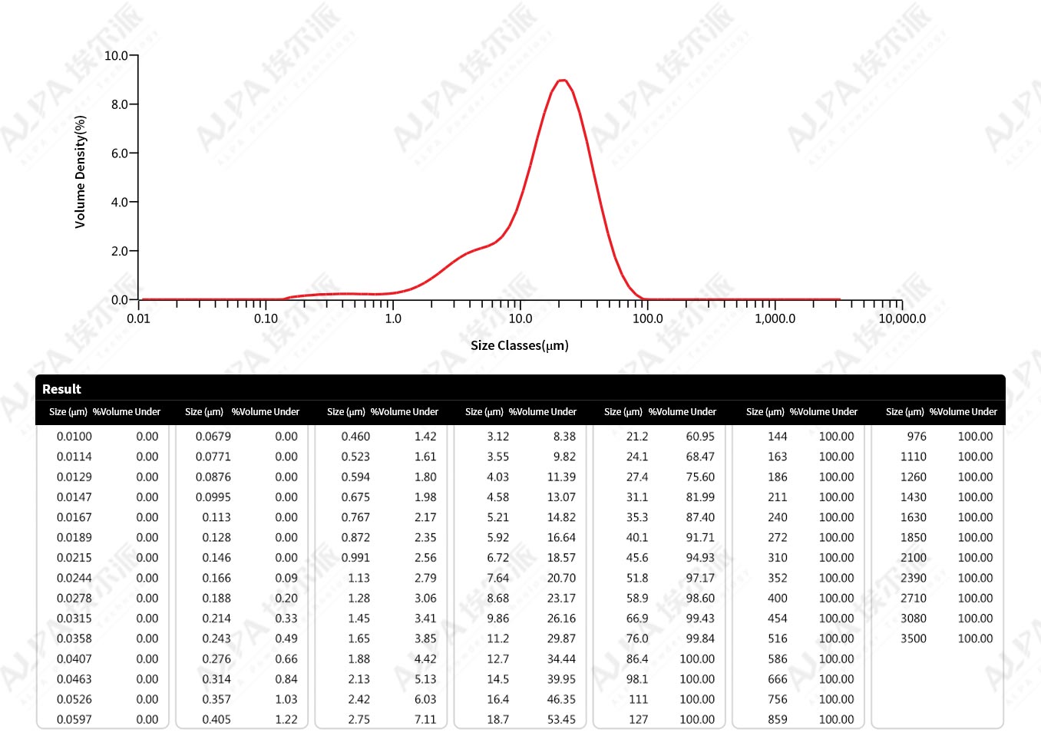Select size cell 0.991
1041x752 pixels.
355,558
